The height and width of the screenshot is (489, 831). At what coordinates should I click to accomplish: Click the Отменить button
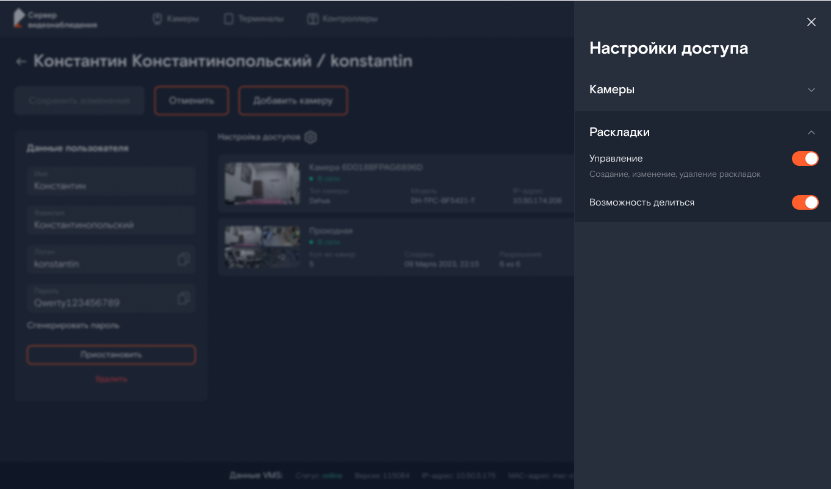(192, 101)
